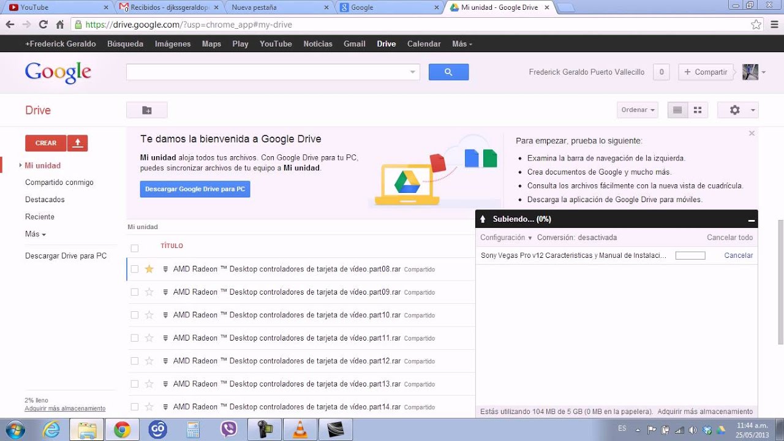Image resolution: width=784 pixels, height=441 pixels.
Task: Click the upload arrow button beside CREAR
Action: click(77, 143)
